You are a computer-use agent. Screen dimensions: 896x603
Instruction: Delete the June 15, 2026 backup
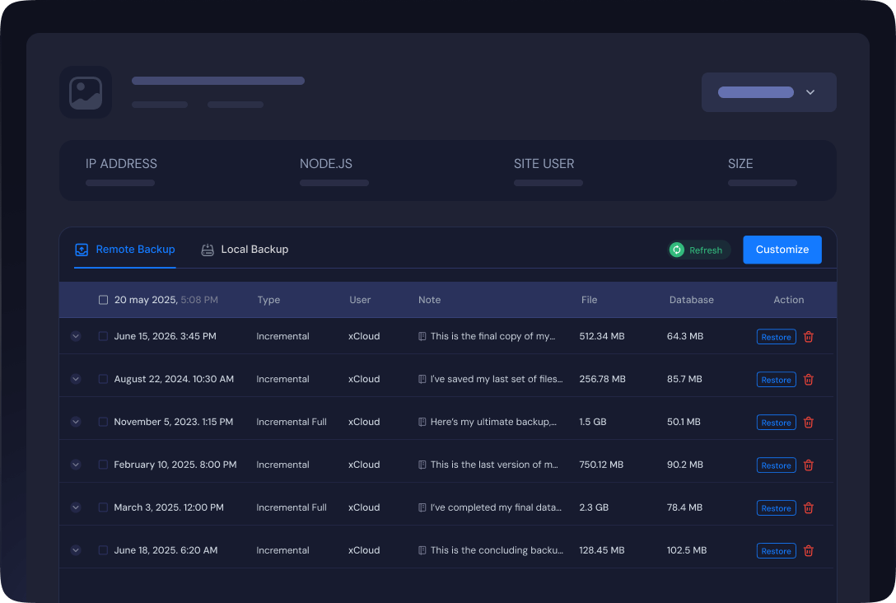pyautogui.click(x=808, y=337)
